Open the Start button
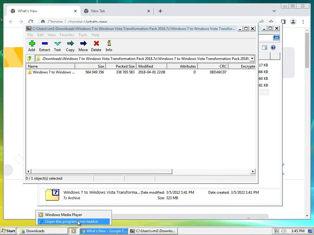Screen dimensions: 314x235 8,231
